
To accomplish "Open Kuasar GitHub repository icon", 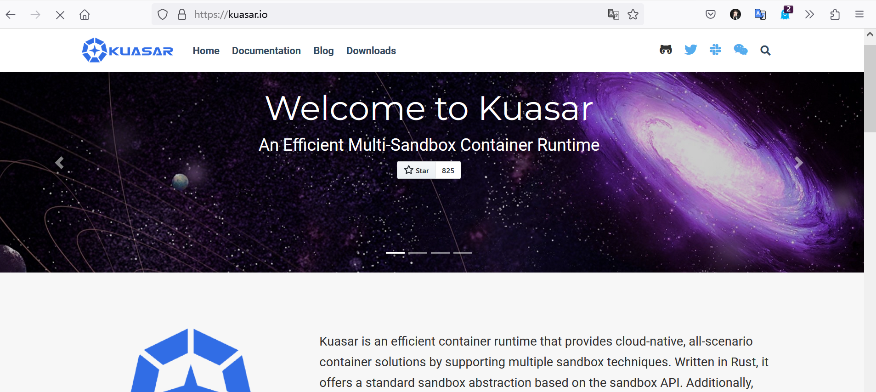I will click(666, 50).
